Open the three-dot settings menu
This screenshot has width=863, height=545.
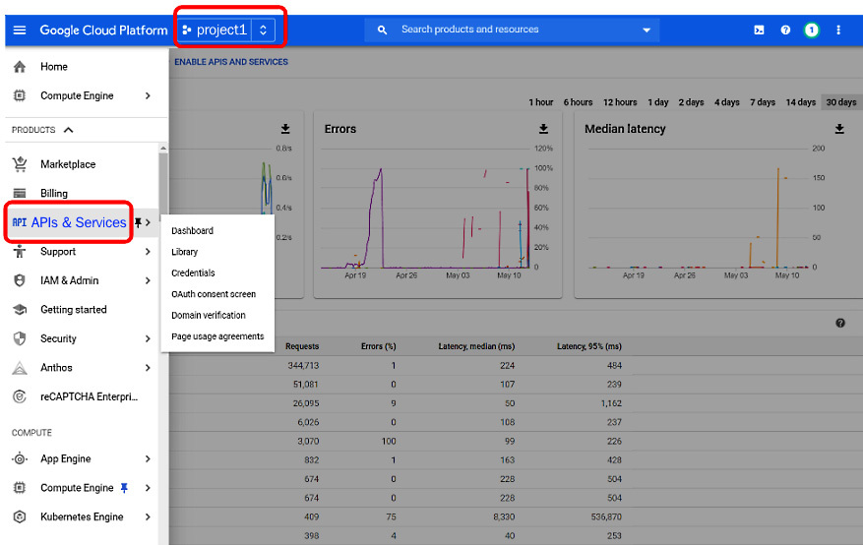point(838,30)
